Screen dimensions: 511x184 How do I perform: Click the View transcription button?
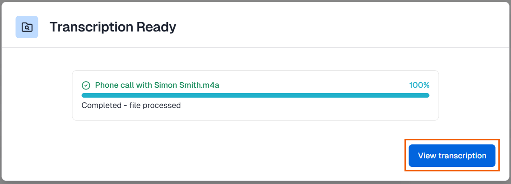pyautogui.click(x=452, y=156)
